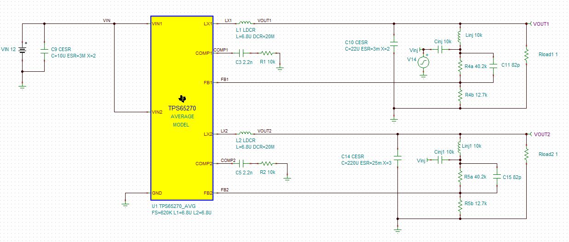Image resolution: width=569 pixels, height=242 pixels.
Task: Select the Linj inductor symbol
Action: pyautogui.click(x=460, y=36)
